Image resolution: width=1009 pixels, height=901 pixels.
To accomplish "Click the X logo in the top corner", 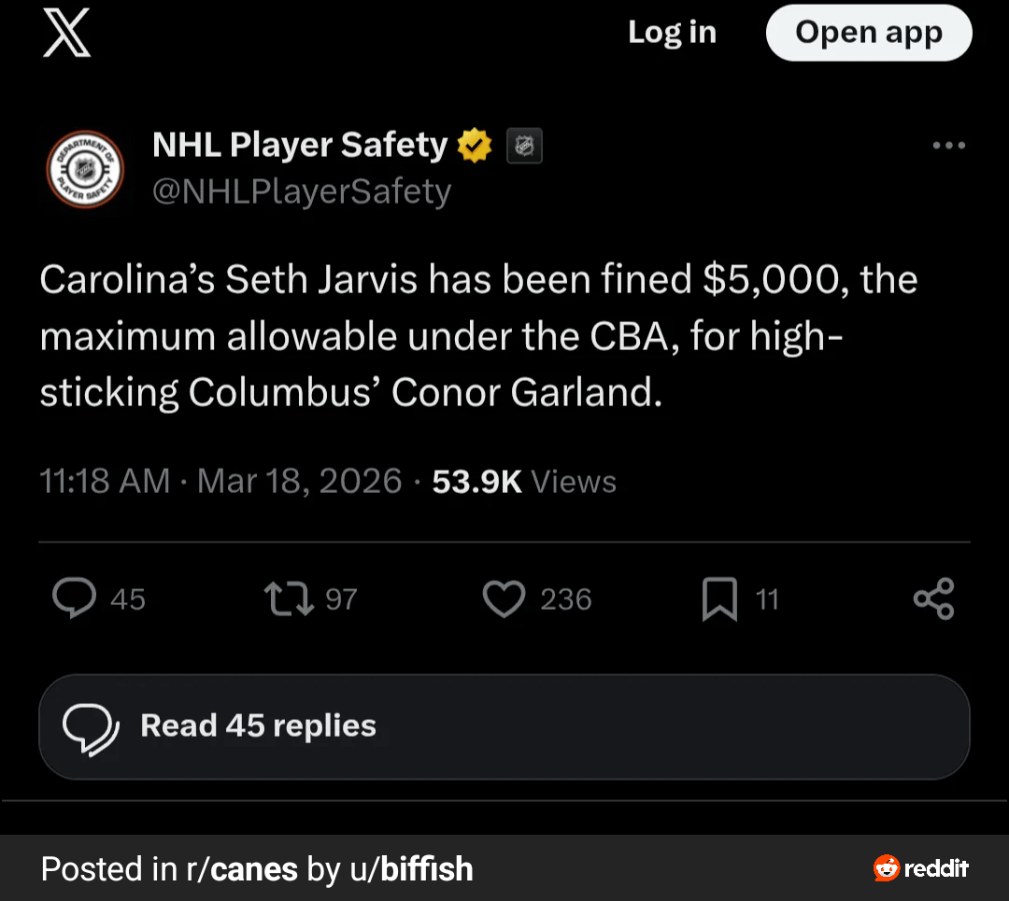I will tap(66, 34).
